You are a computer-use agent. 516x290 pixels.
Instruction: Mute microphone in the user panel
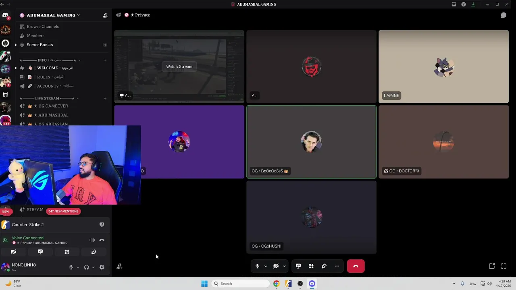(71, 267)
